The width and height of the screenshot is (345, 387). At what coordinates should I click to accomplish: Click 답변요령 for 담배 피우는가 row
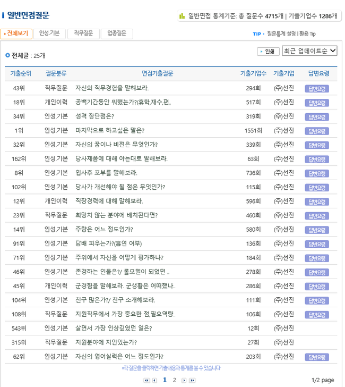click(317, 245)
